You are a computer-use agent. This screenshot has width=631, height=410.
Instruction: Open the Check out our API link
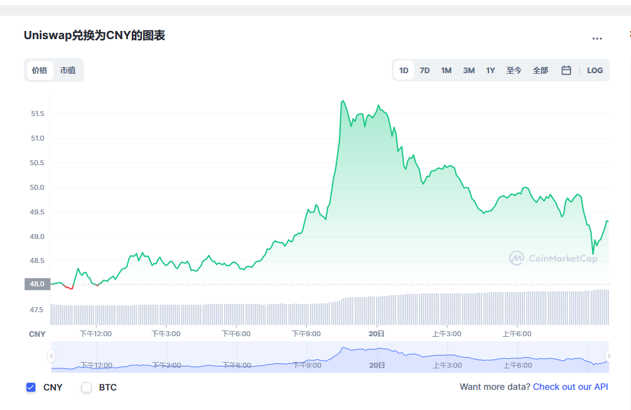570,387
